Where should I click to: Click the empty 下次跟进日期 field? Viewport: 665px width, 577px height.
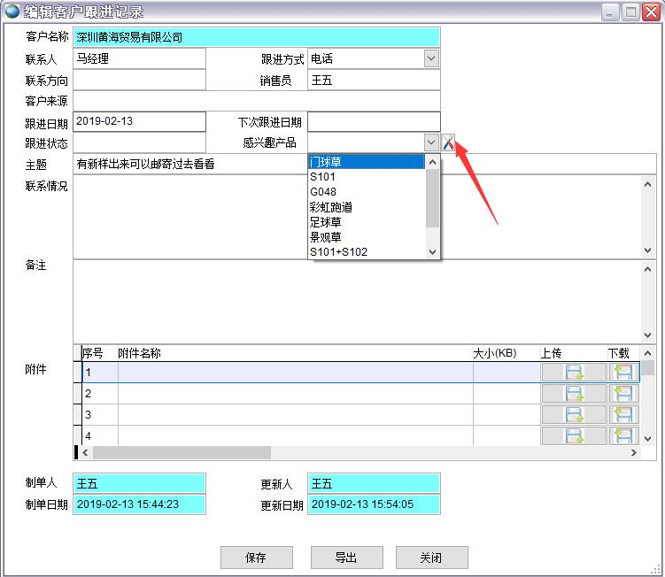click(x=374, y=121)
